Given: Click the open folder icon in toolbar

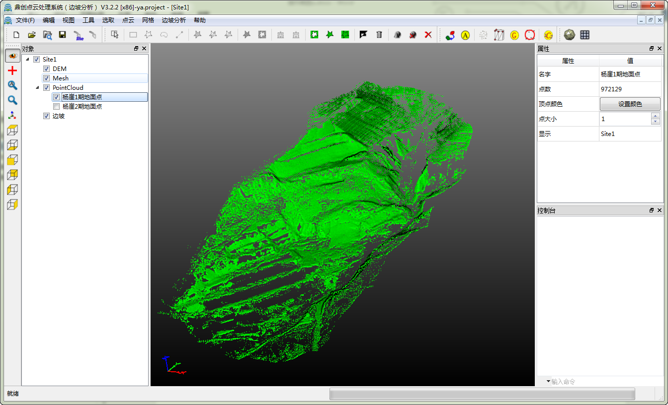Looking at the screenshot, I should 32,35.
